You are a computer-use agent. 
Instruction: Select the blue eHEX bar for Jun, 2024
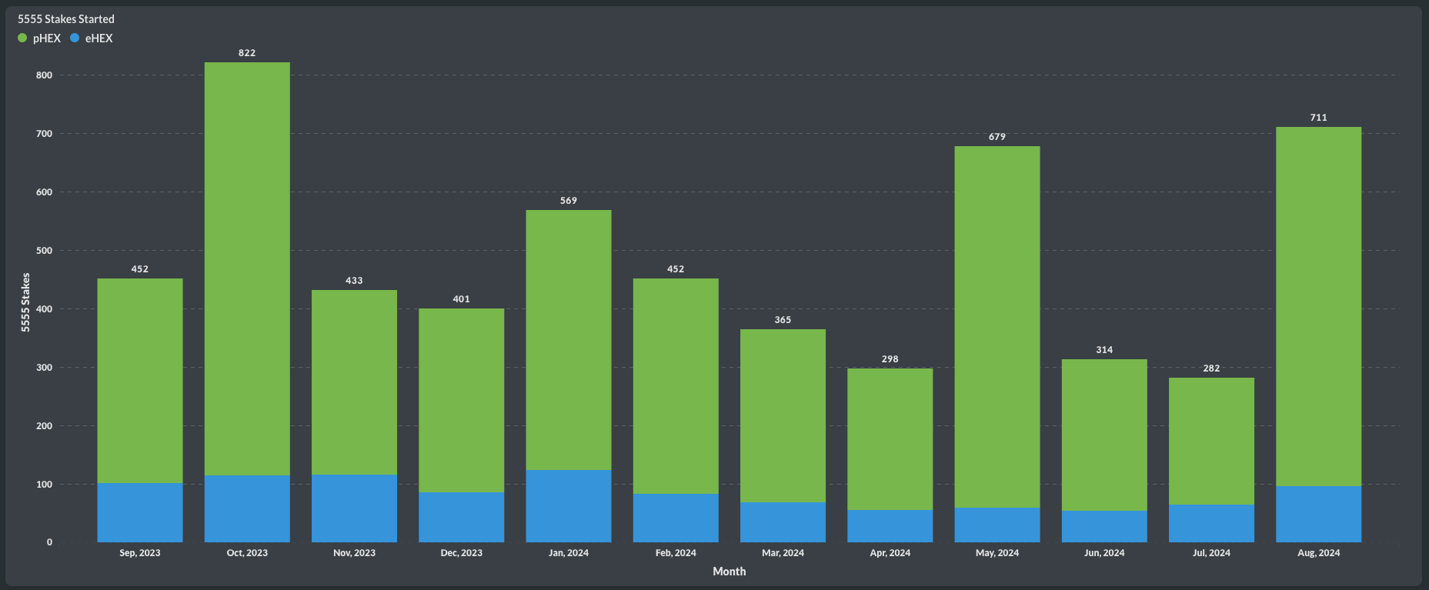pos(1104,526)
